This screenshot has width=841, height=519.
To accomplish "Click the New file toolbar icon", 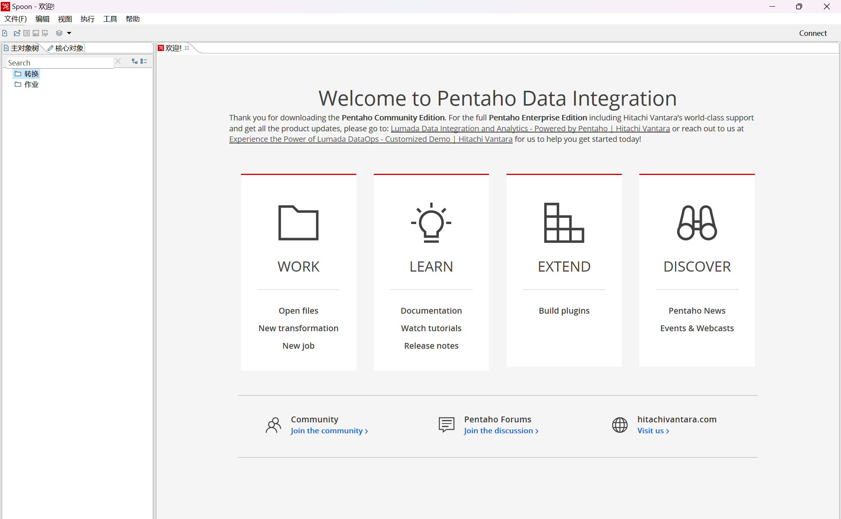I will pyautogui.click(x=5, y=33).
